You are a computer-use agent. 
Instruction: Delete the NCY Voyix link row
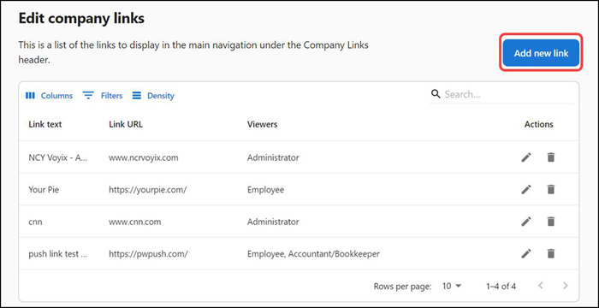tap(550, 157)
